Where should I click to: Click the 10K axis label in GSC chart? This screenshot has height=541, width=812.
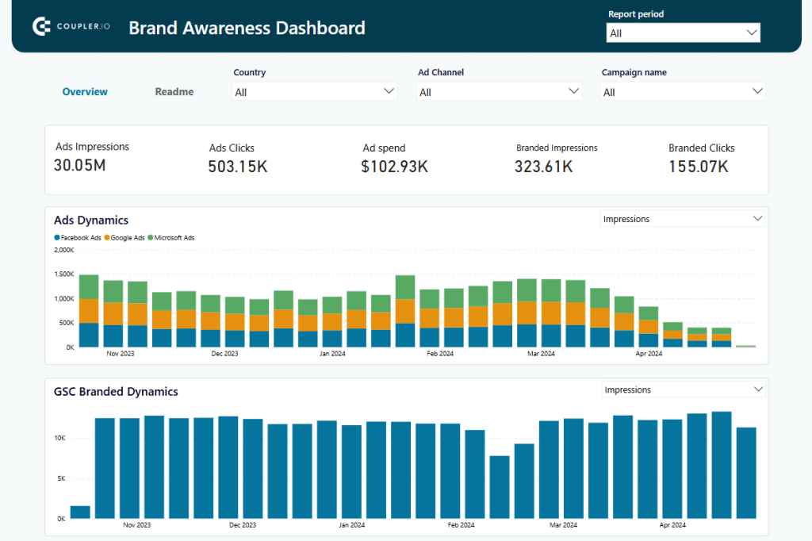[x=60, y=438]
